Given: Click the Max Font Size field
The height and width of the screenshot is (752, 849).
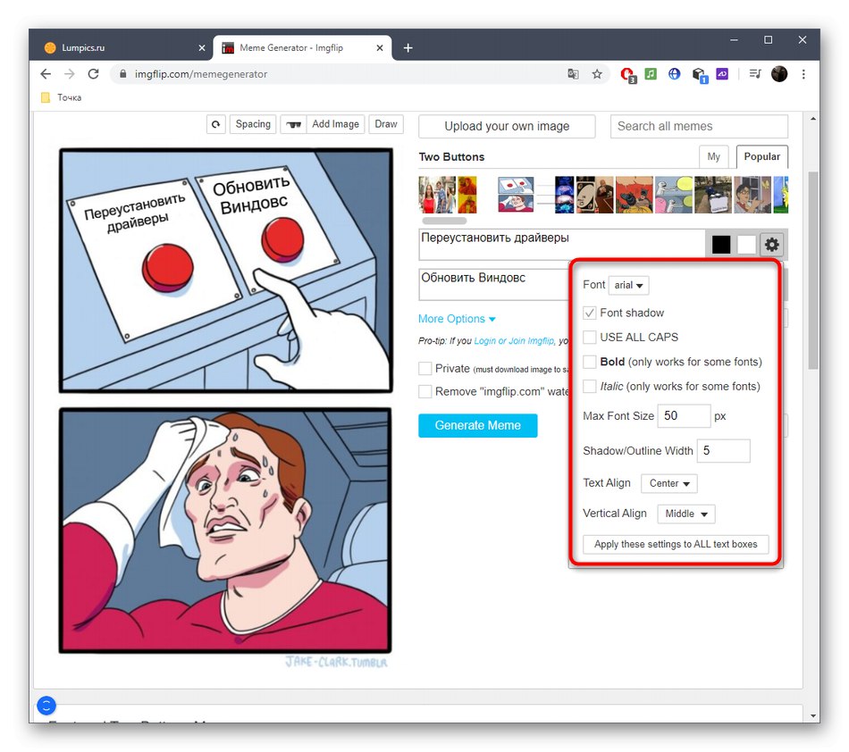Looking at the screenshot, I should coord(684,416).
